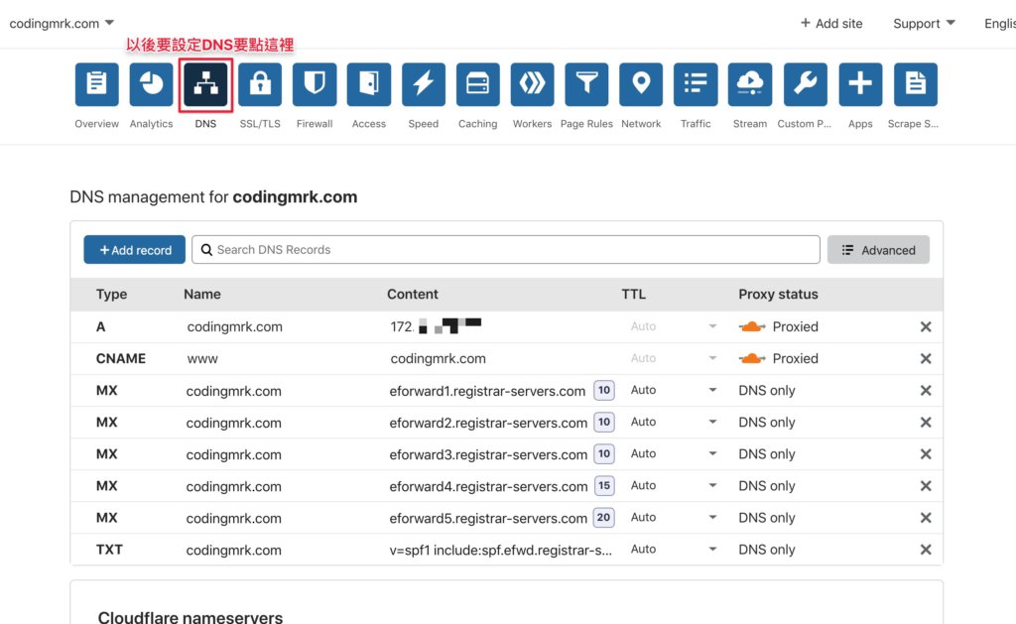Expand the Support dropdown menu
This screenshot has width=1016, height=624.
coord(924,24)
